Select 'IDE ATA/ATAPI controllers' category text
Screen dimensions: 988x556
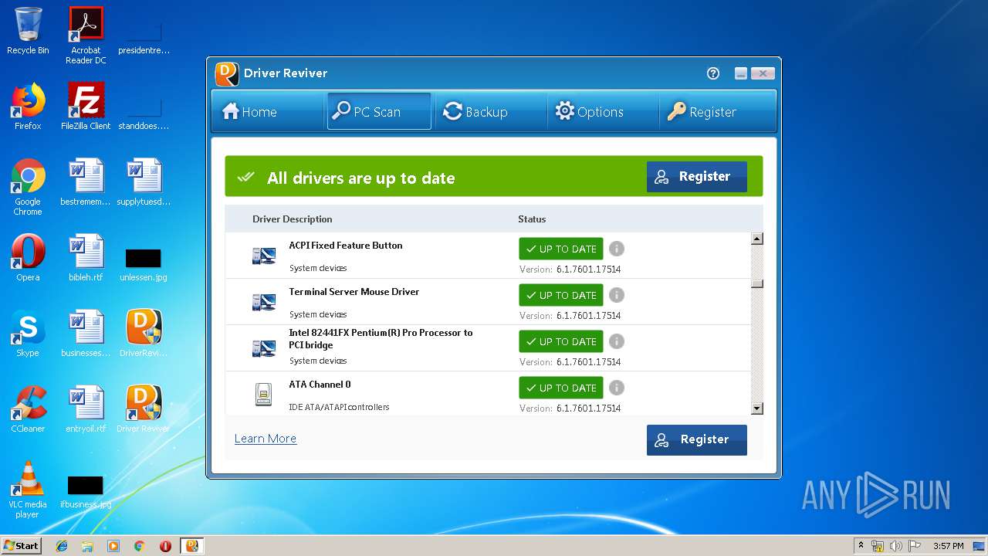[339, 407]
